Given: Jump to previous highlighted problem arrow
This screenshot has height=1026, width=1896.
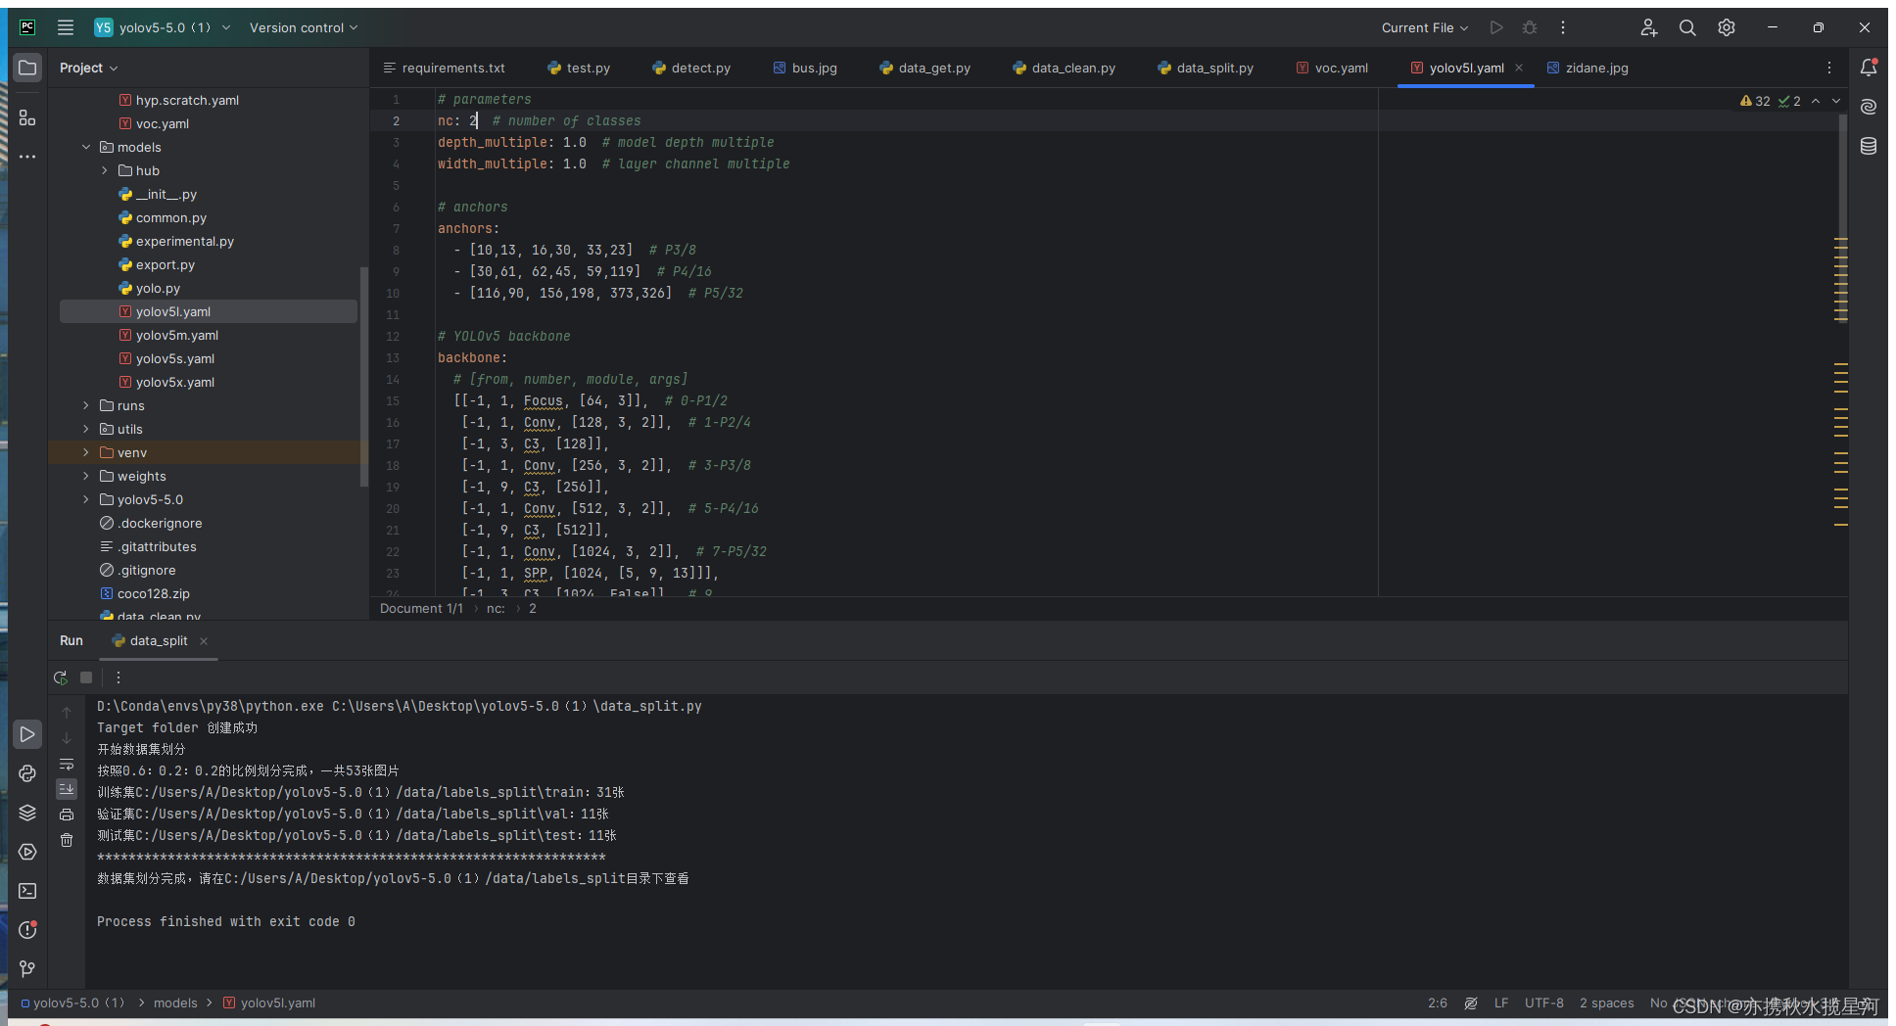Looking at the screenshot, I should (x=1816, y=101).
